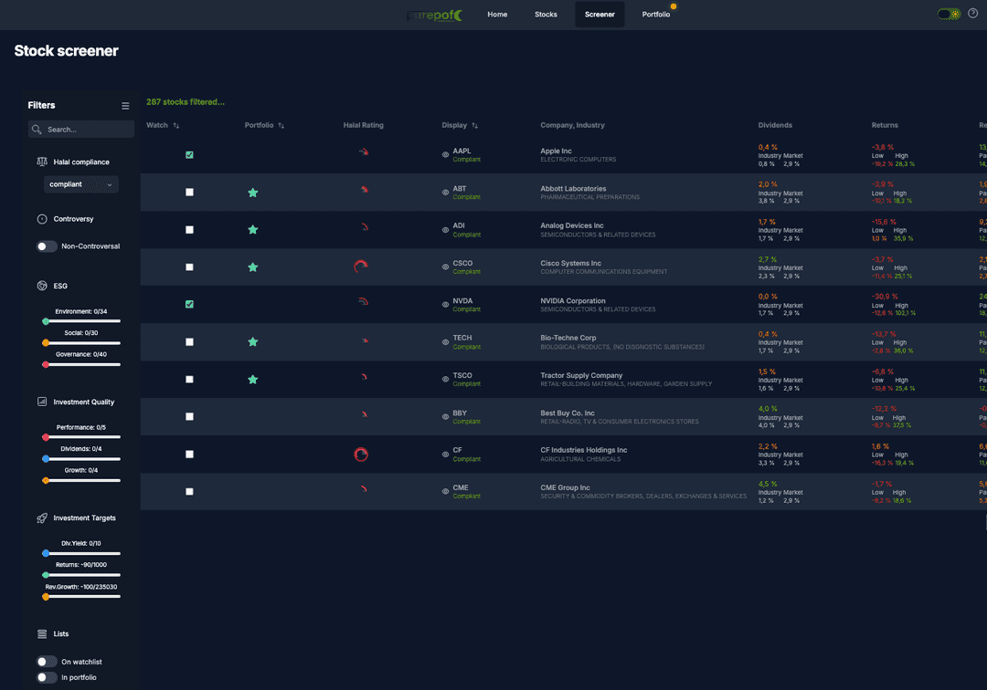Click the halal rating gauge for AAPL
The image size is (987, 690).
[363, 152]
